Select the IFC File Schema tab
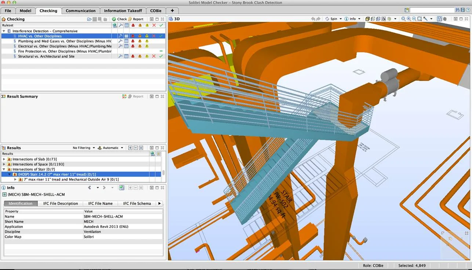Viewport: 472px width, 270px height. pyautogui.click(x=137, y=203)
